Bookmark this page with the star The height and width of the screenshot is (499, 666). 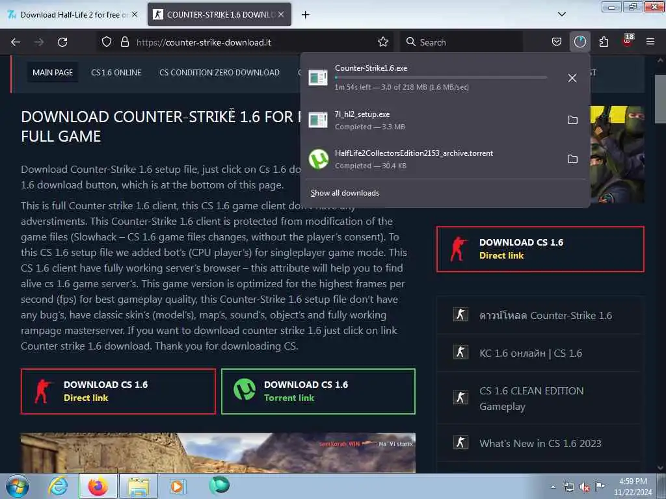tap(382, 42)
